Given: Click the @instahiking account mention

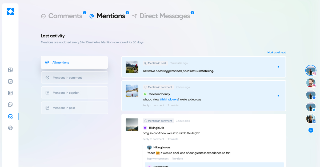Looking at the screenshot, I should pos(205,71).
